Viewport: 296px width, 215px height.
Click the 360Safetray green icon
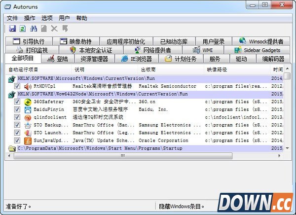point(28,102)
